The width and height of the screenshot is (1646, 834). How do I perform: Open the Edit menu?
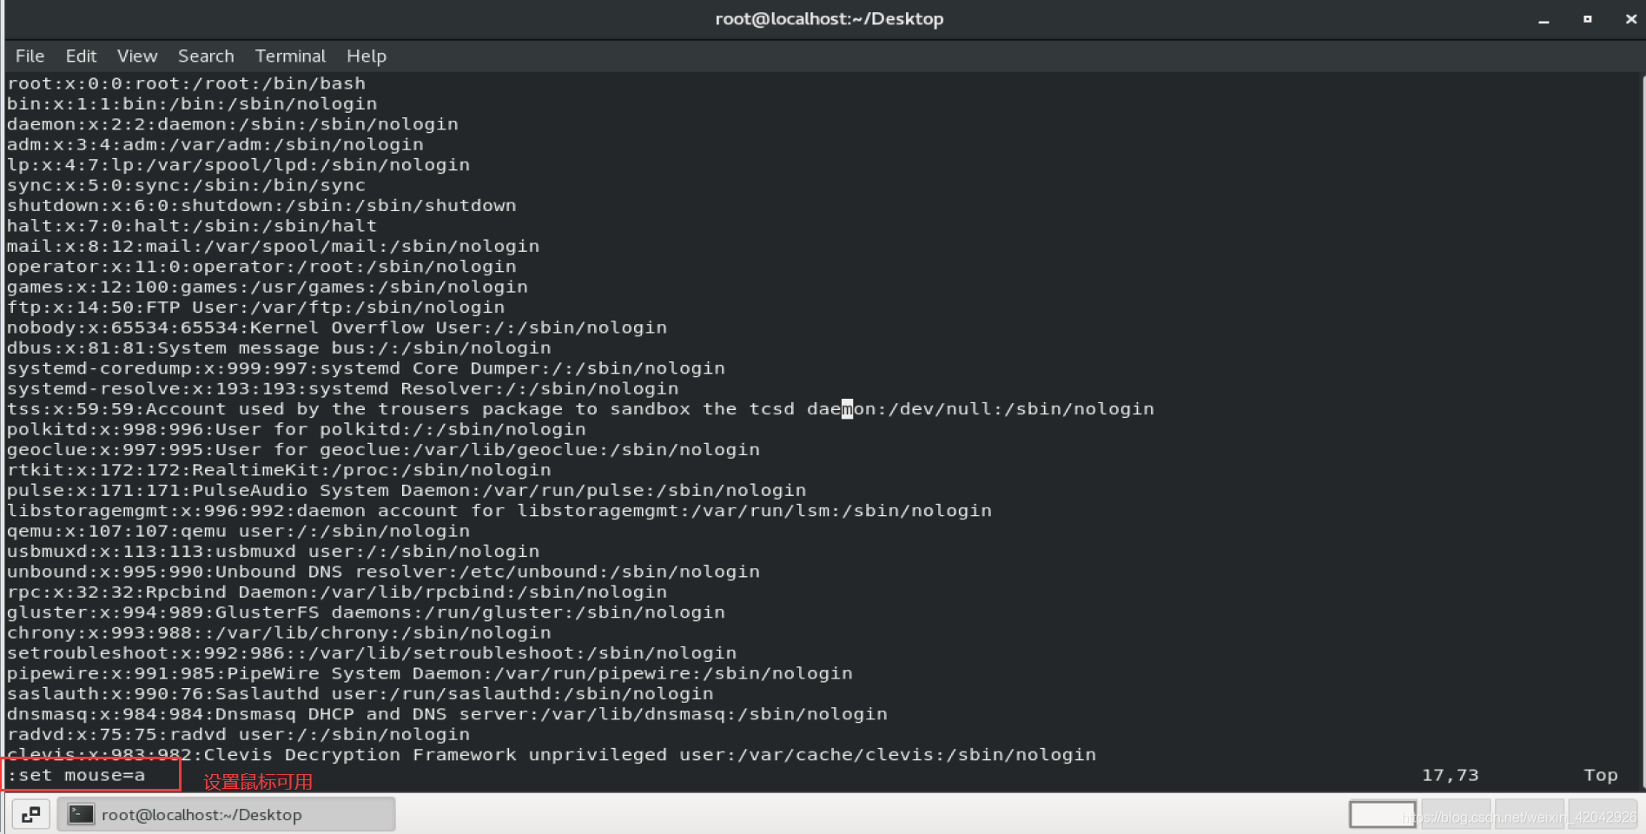click(x=81, y=56)
